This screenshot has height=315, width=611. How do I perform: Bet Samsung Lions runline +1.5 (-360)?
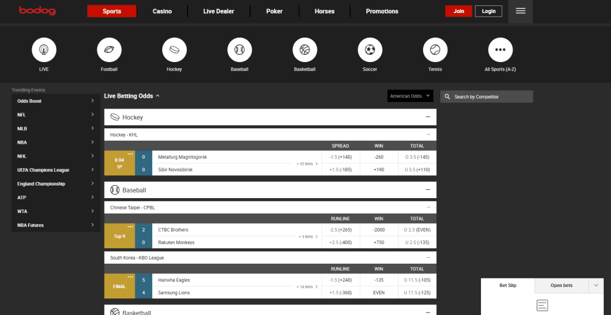tap(341, 292)
